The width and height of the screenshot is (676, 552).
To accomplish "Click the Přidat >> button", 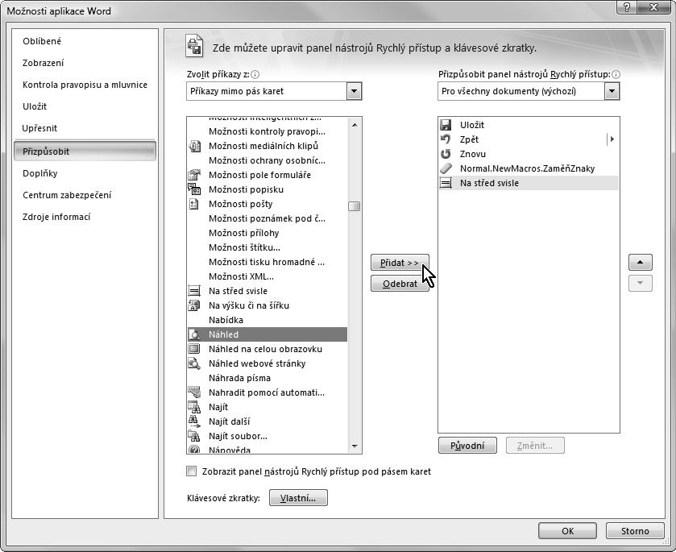I will click(x=400, y=263).
